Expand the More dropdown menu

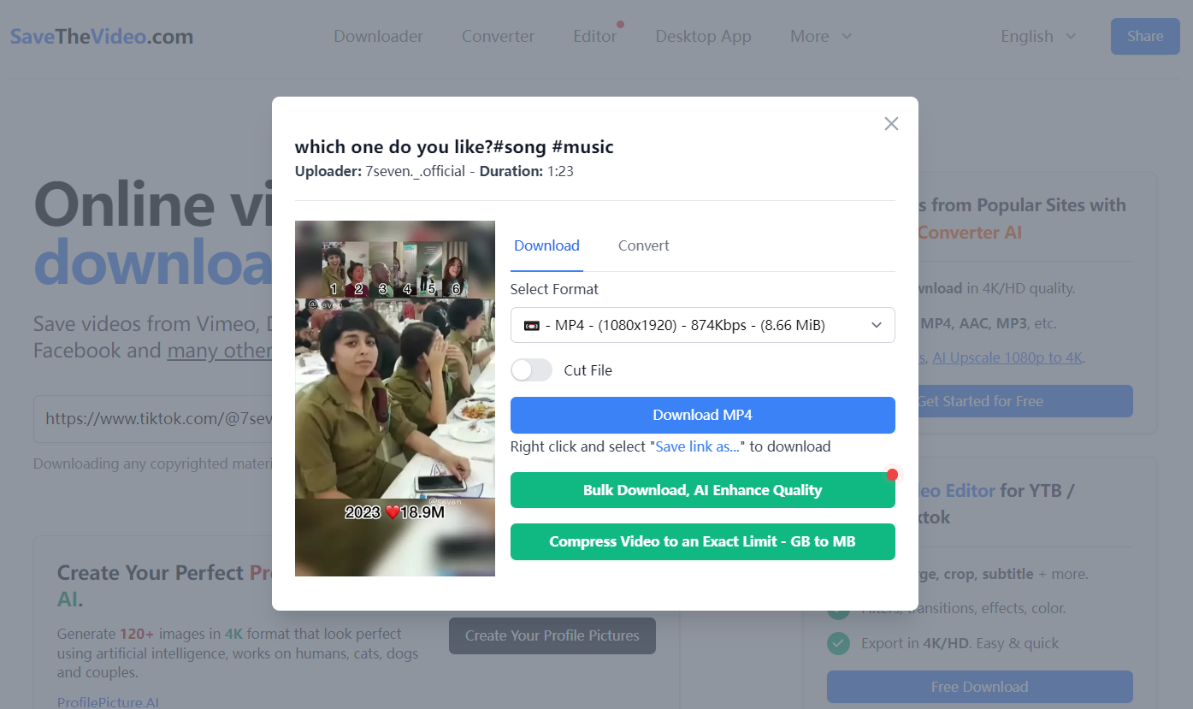821,37
